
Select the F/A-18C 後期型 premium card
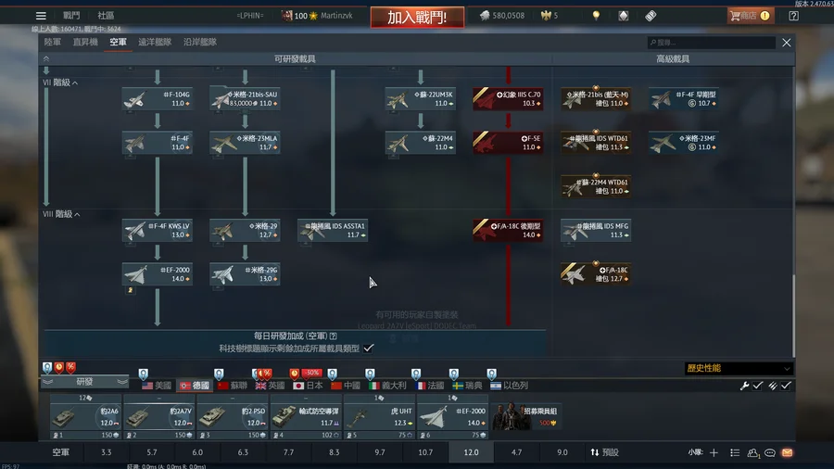(x=508, y=230)
